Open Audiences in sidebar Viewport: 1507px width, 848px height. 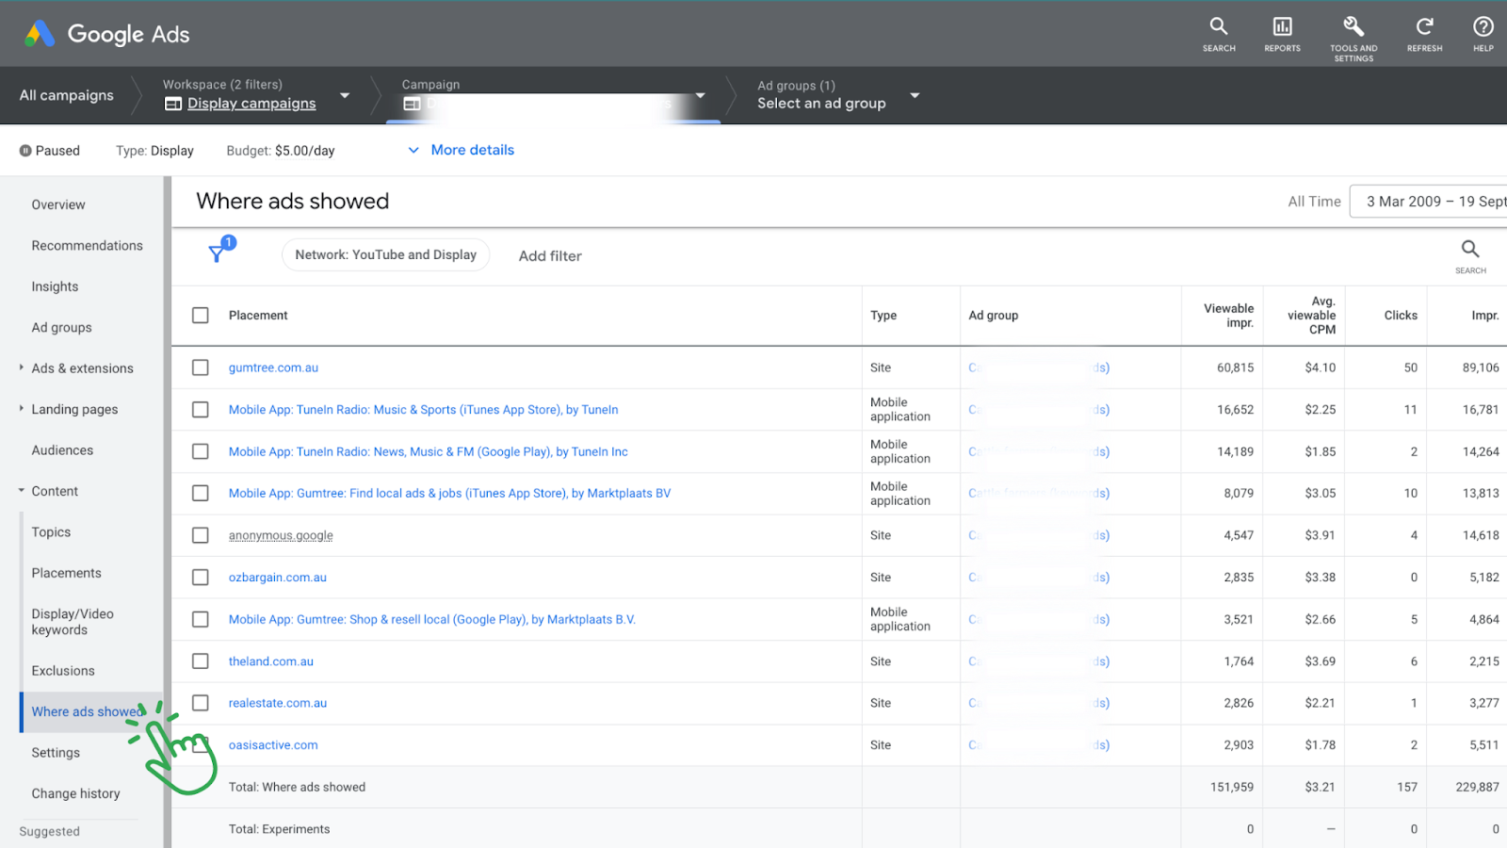pyautogui.click(x=62, y=450)
